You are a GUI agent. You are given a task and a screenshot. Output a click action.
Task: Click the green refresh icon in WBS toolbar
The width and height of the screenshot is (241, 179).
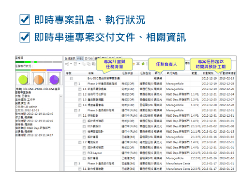(143, 64)
